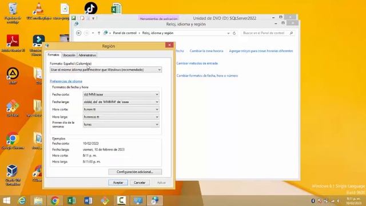Open File Explorer from the taskbar
Screen dimensions: 366x206
tap(38, 200)
